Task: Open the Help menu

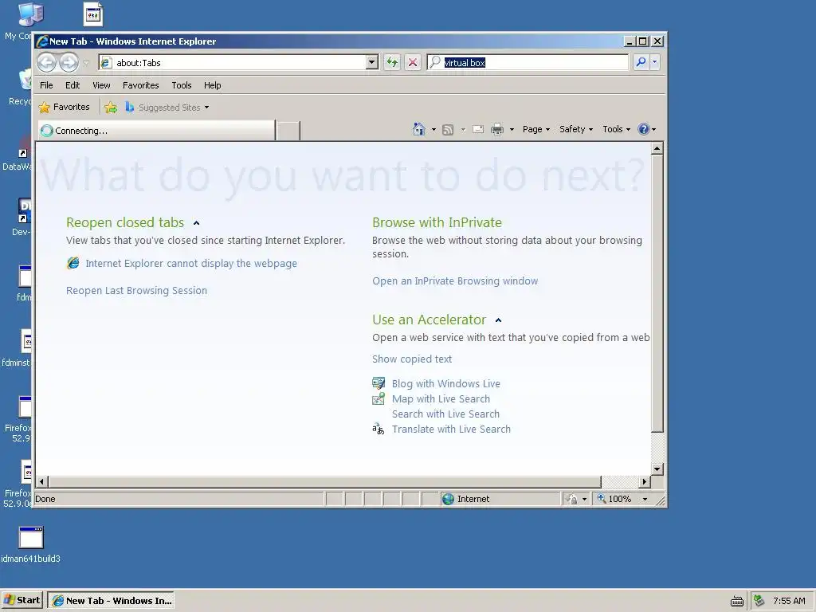Action: tap(212, 85)
